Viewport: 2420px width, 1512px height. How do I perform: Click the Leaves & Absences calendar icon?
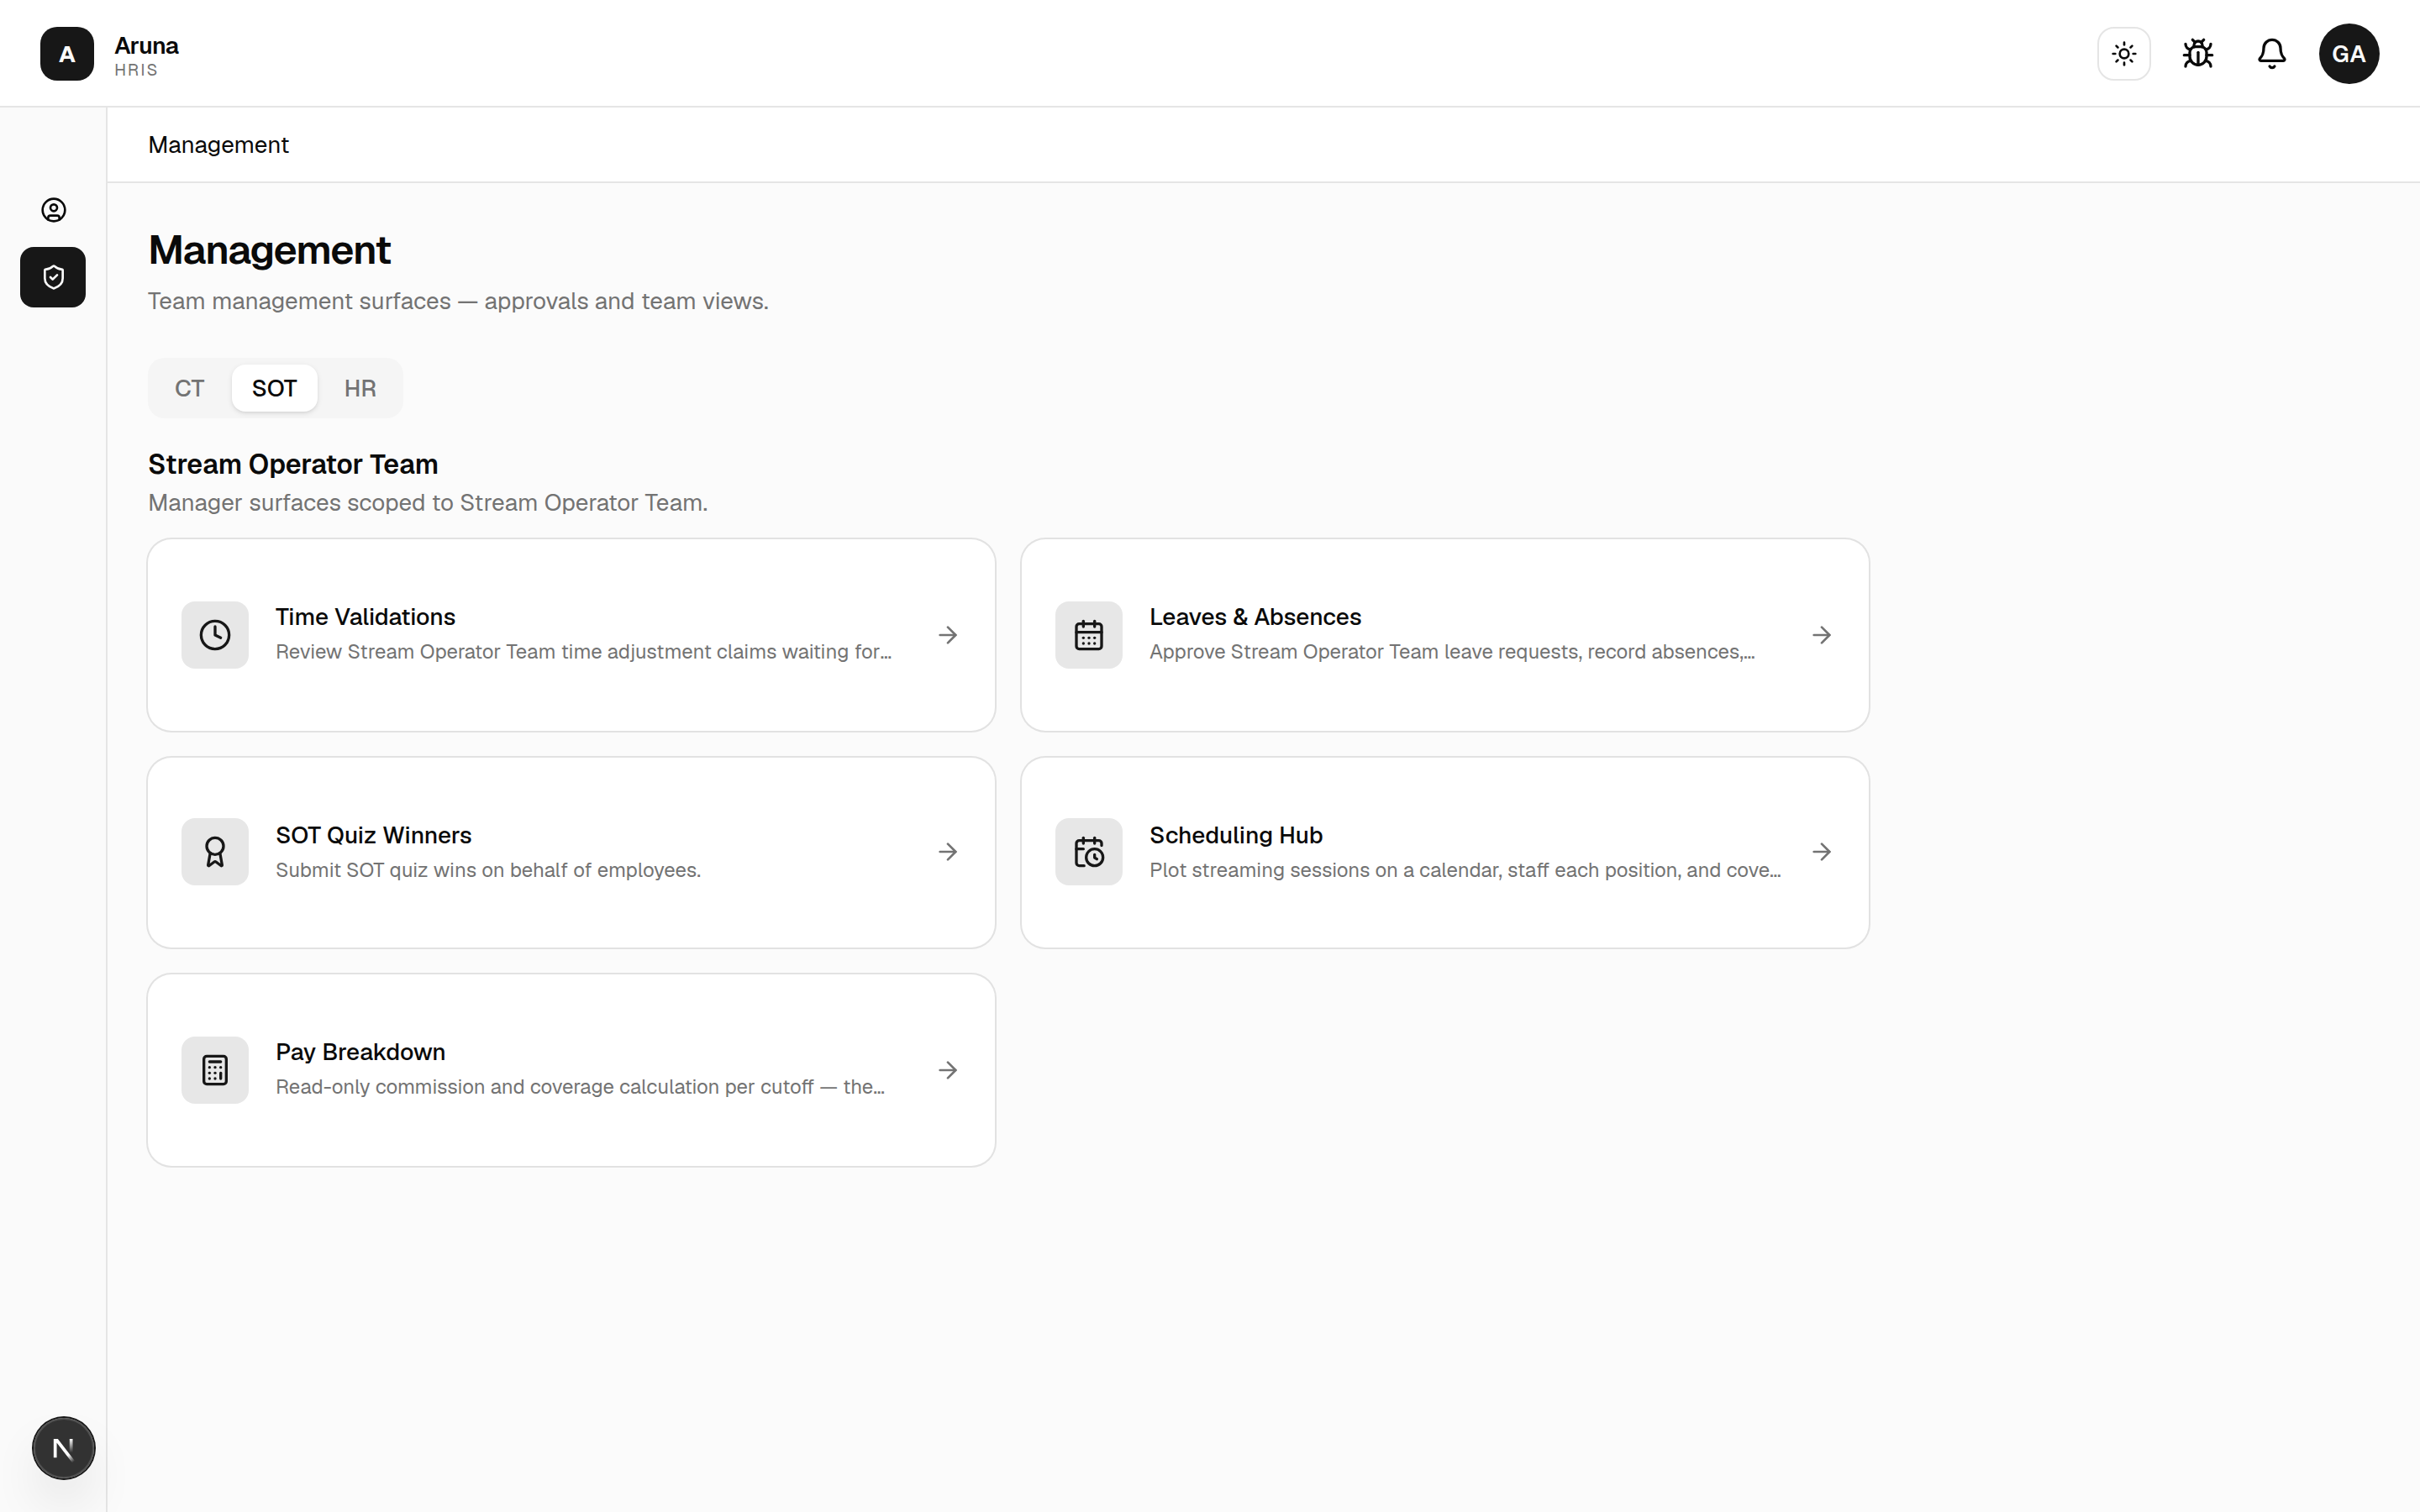click(1089, 635)
